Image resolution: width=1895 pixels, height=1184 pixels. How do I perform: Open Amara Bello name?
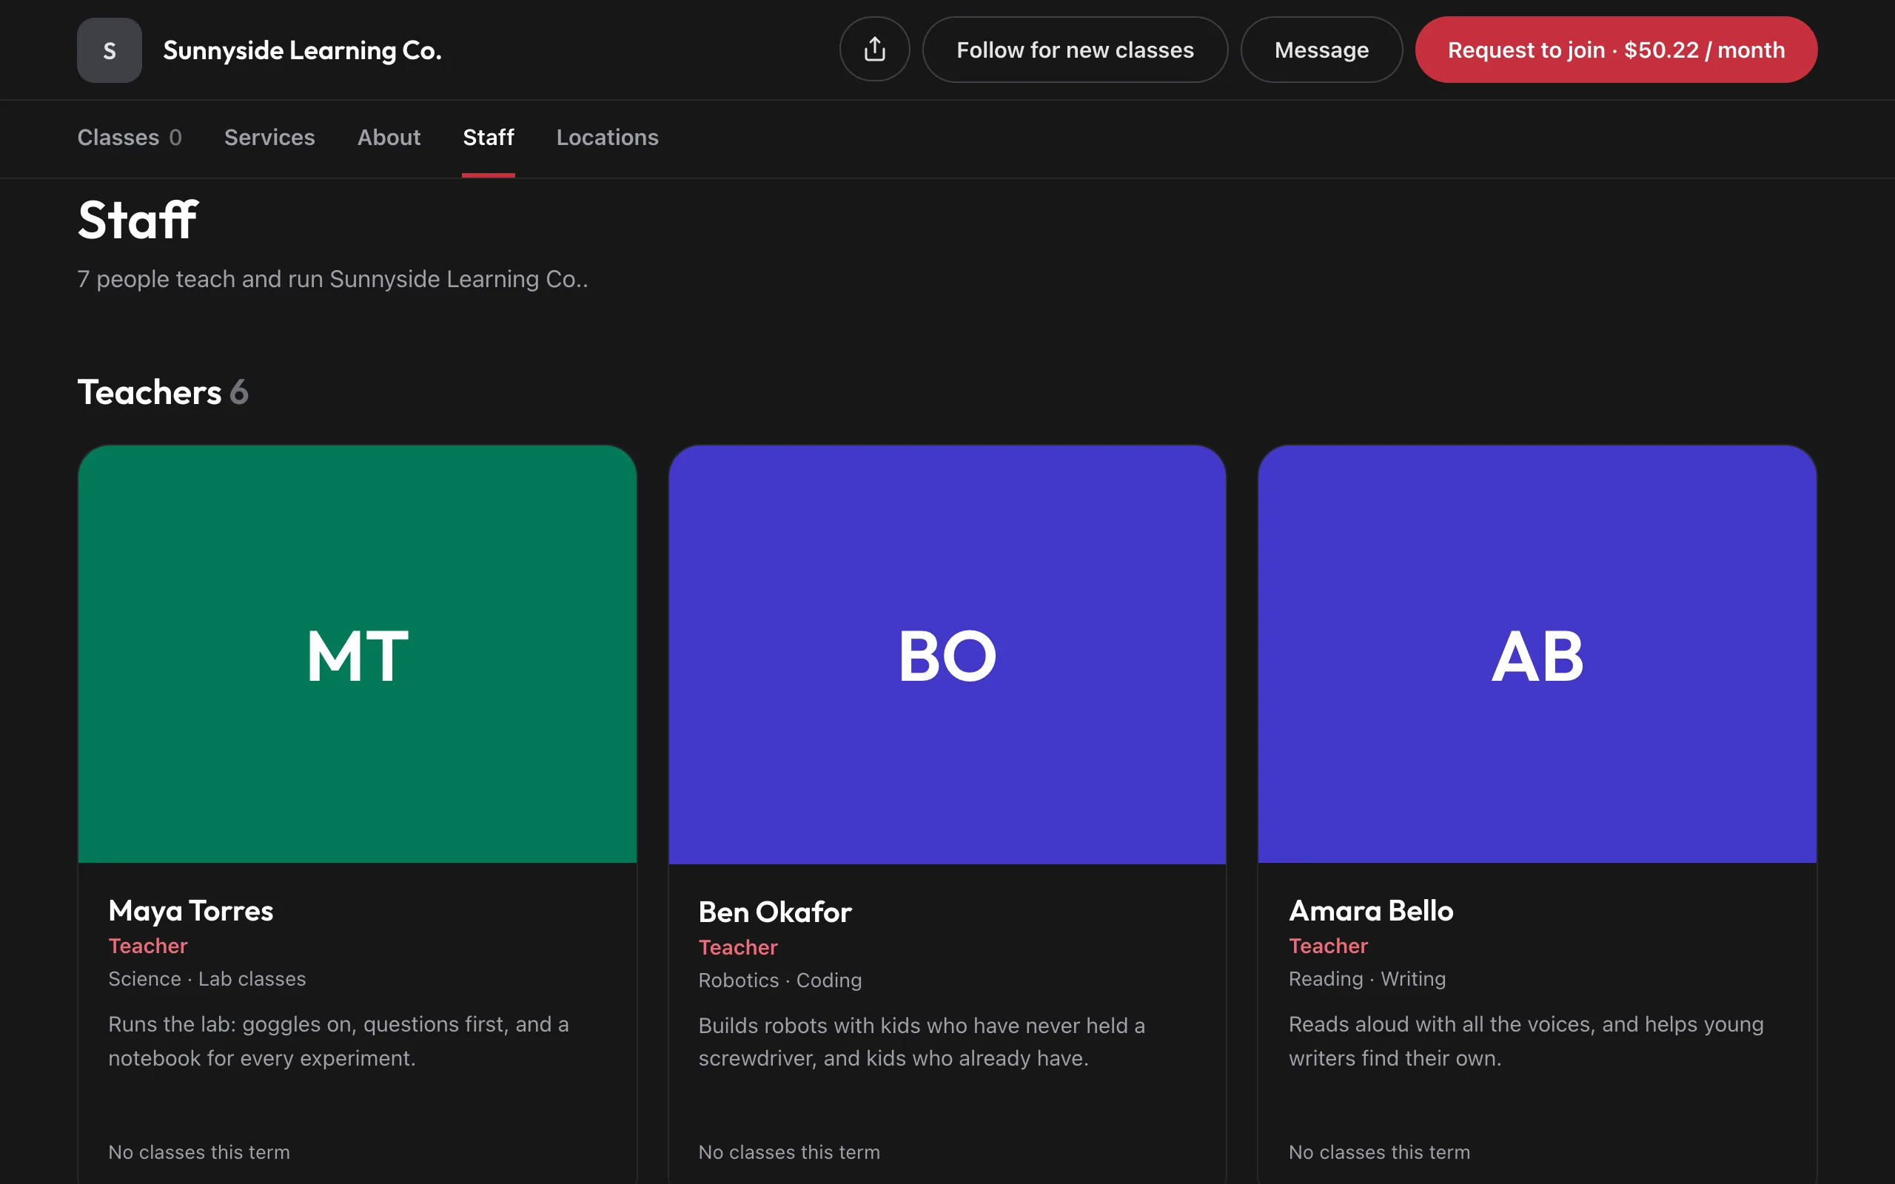1371,911
